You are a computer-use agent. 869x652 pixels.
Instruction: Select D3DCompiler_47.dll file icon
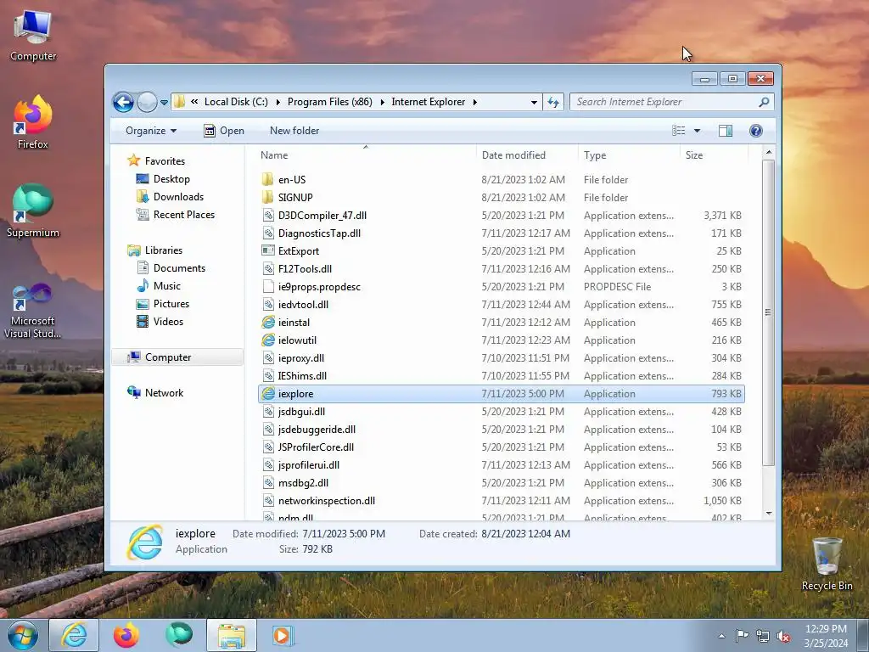pyautogui.click(x=268, y=215)
